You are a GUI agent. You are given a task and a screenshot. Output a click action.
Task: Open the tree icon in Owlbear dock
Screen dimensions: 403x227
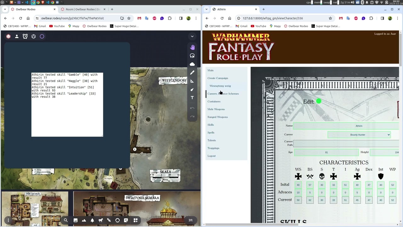coord(92,220)
